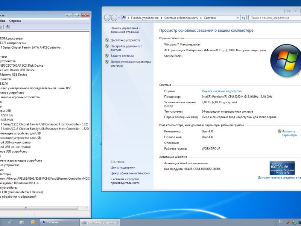The image size is (301, 226).
Task: Click the green network icon in the tray
Action: click(x=294, y=223)
